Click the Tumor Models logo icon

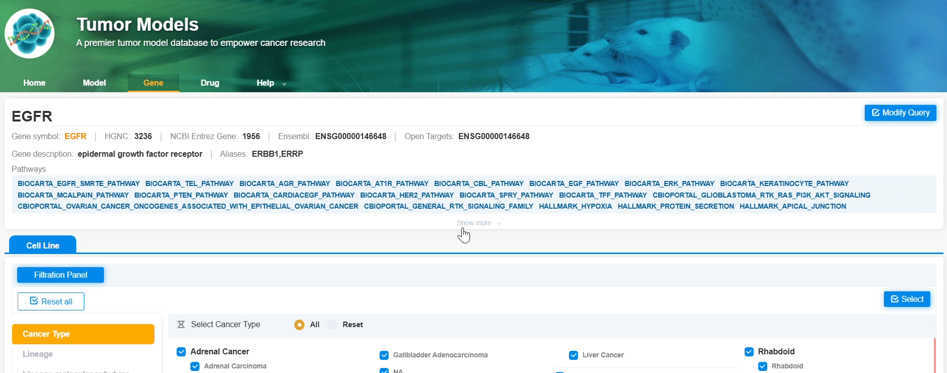[x=29, y=33]
